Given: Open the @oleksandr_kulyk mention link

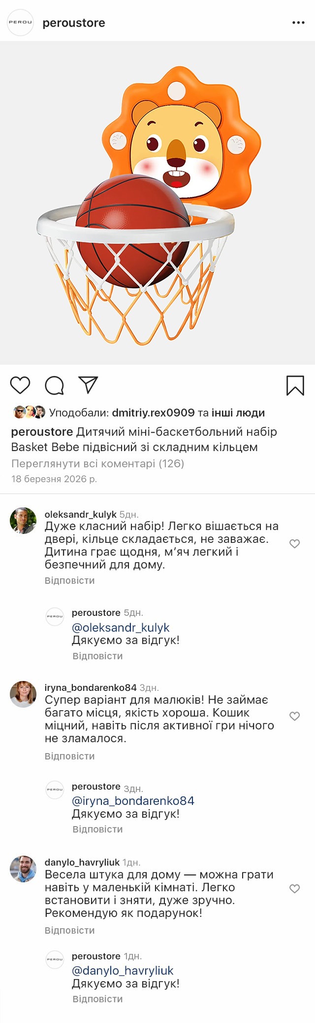Looking at the screenshot, I should (121, 627).
